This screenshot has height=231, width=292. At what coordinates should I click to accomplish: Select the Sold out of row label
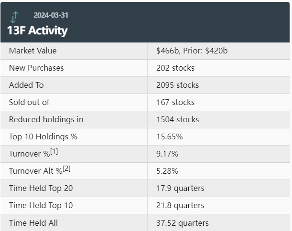click(29, 102)
